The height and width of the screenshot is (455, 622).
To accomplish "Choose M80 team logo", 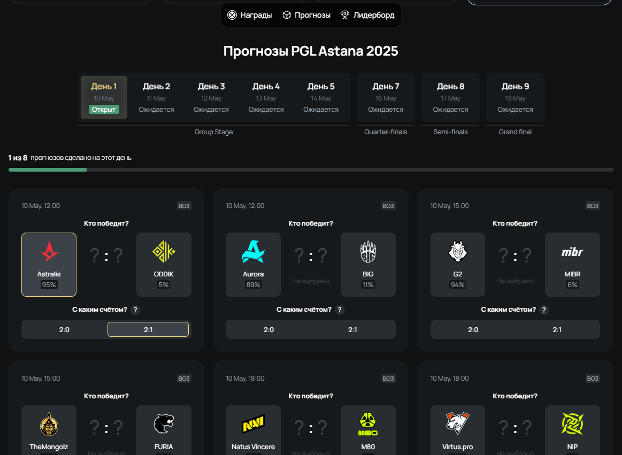I will pyautogui.click(x=368, y=424).
